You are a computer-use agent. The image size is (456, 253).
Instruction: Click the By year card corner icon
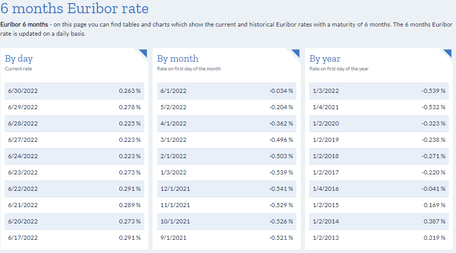(447, 53)
